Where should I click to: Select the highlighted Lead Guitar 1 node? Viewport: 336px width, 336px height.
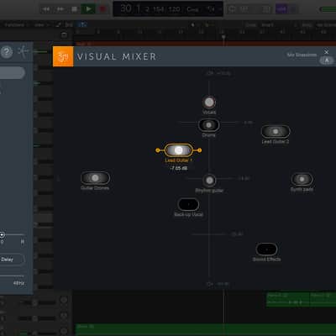(x=178, y=150)
